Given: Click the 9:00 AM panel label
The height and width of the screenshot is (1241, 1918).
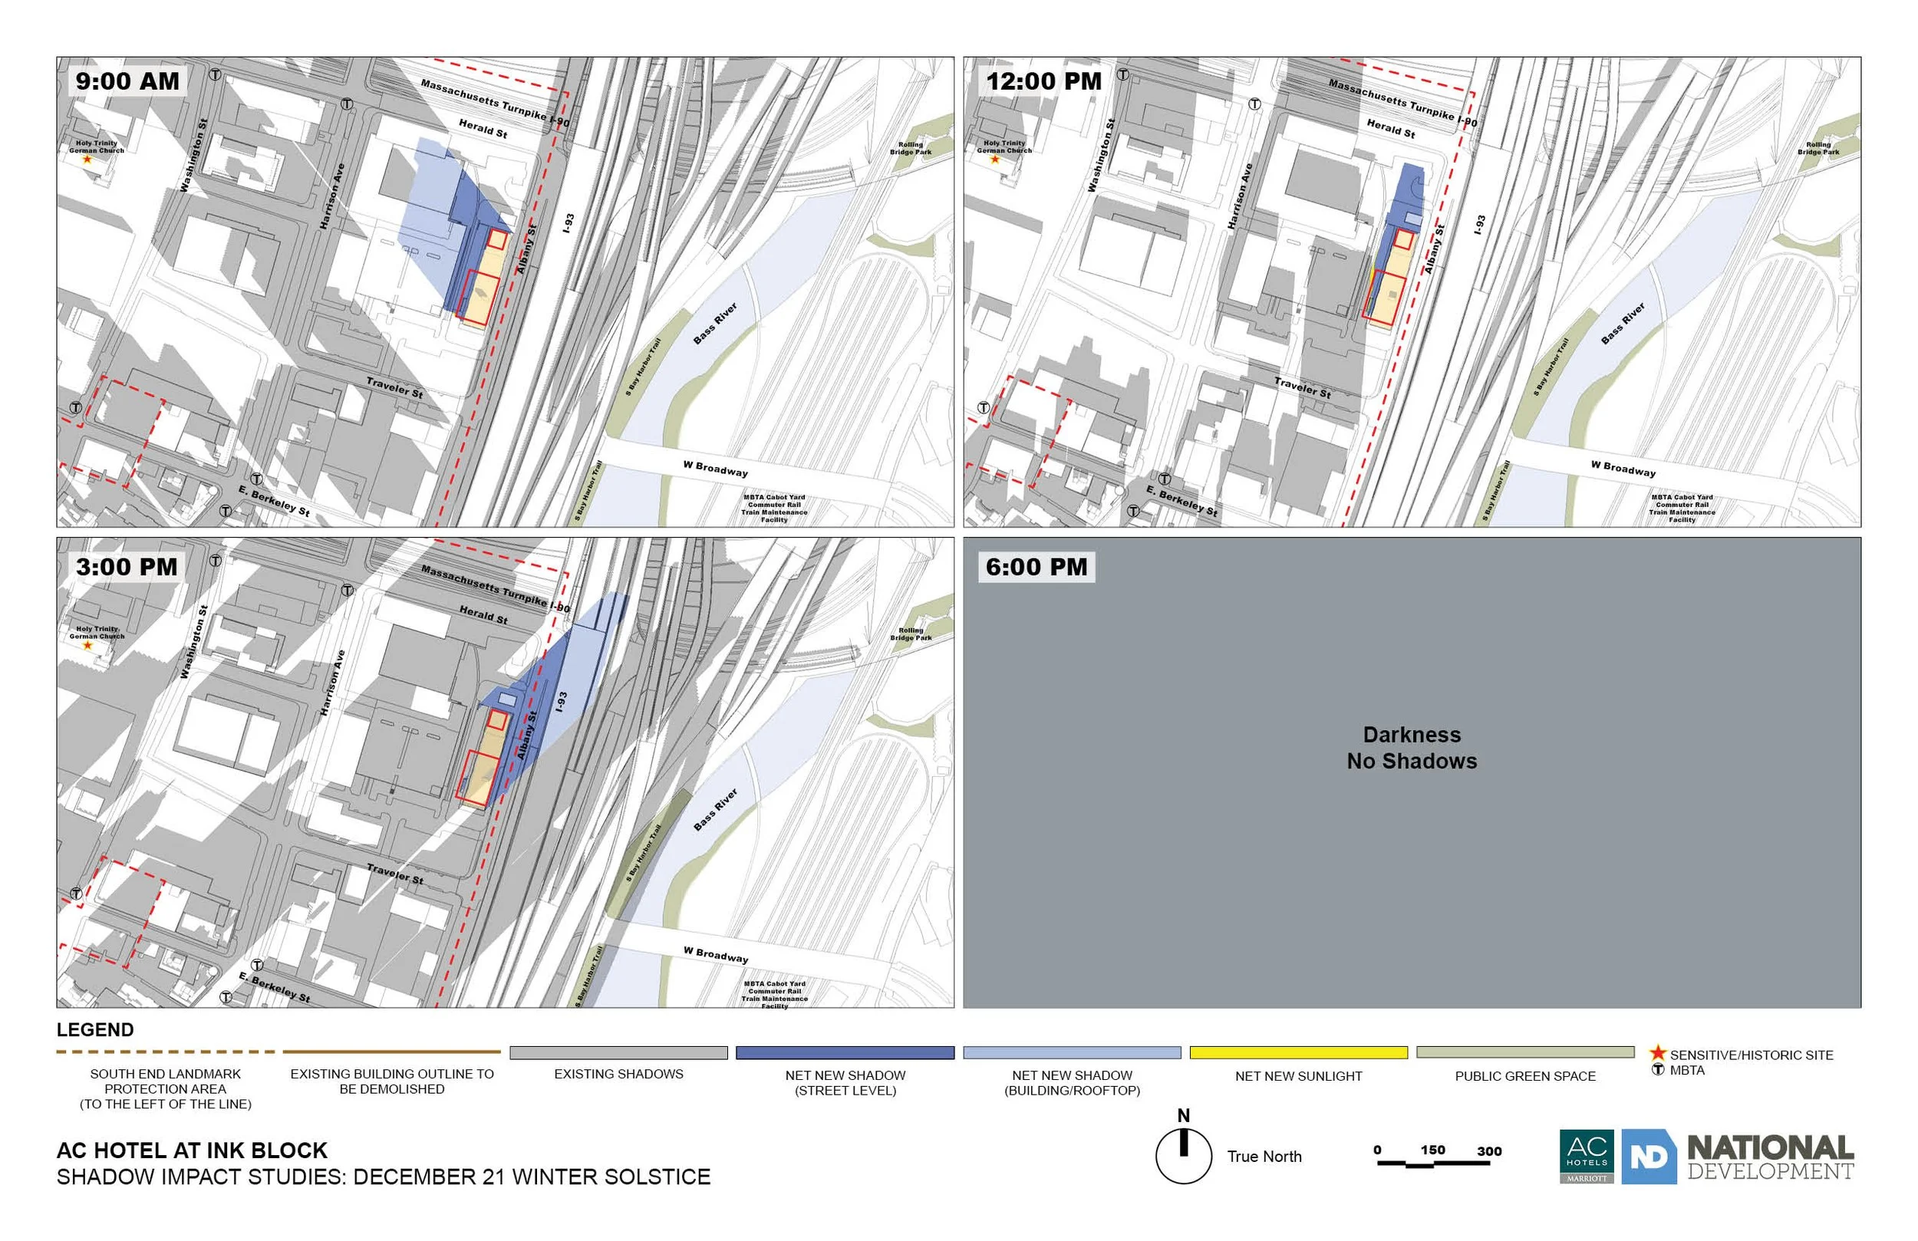Looking at the screenshot, I should [x=127, y=81].
